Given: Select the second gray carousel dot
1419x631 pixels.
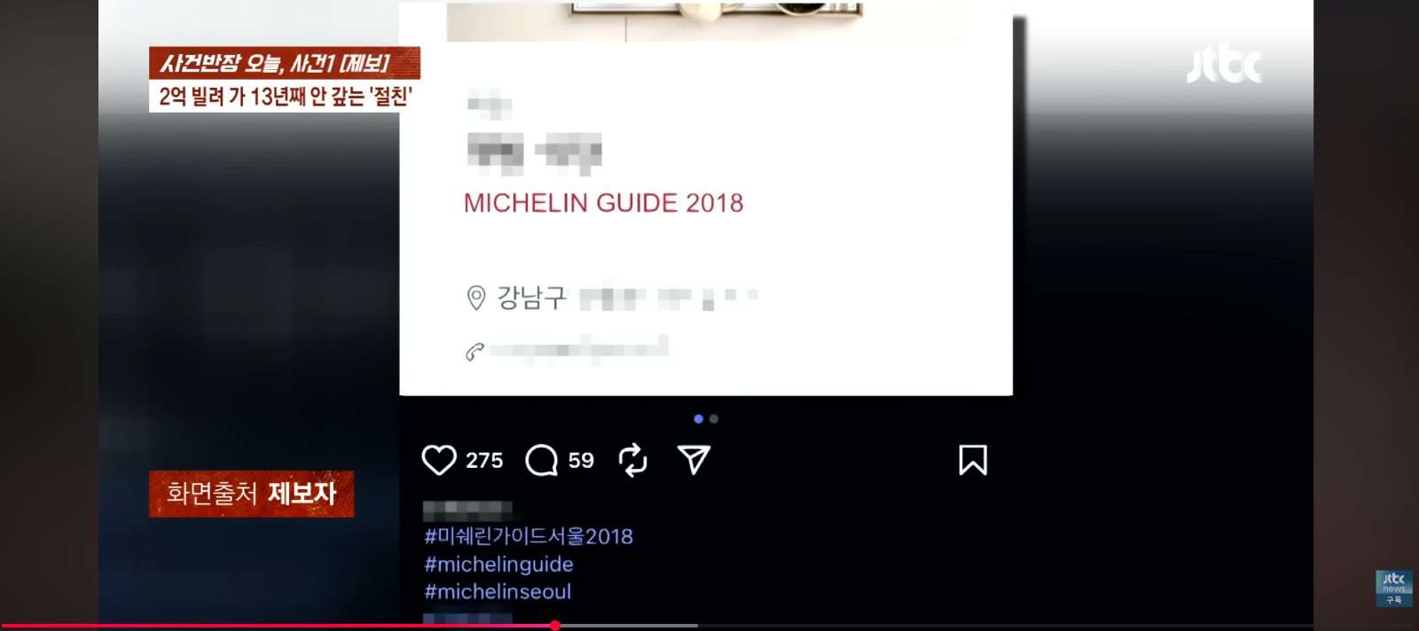Looking at the screenshot, I should (714, 419).
